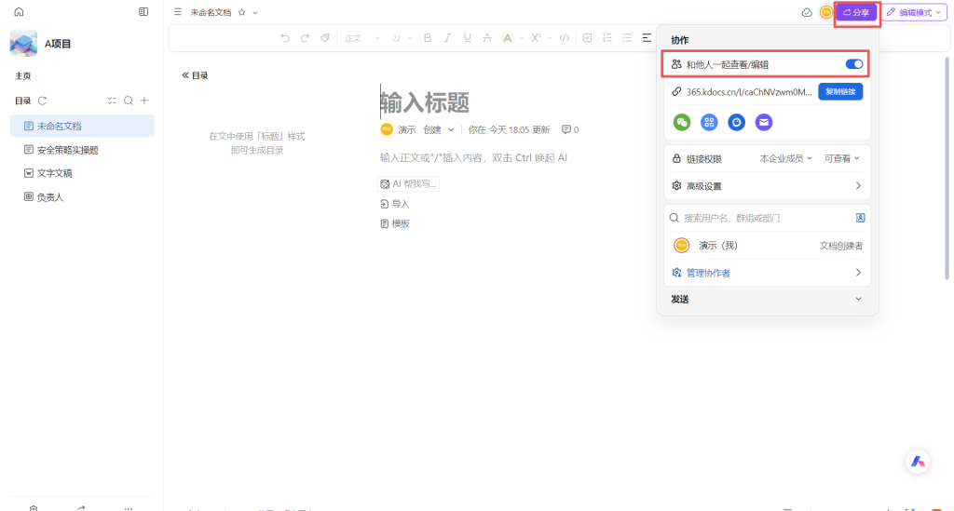Insert a numbered list
Image resolution: width=954 pixels, height=511 pixels.
606,37
